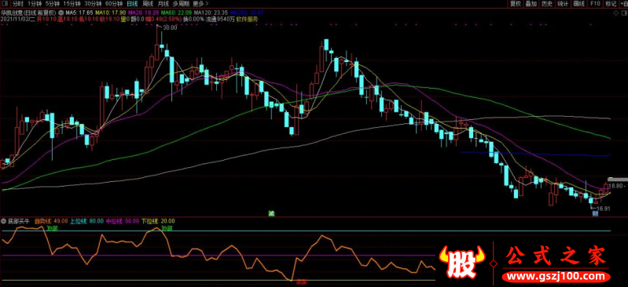Click the MA20 moving average label
Screen dimensions: 628x287
pos(143,13)
